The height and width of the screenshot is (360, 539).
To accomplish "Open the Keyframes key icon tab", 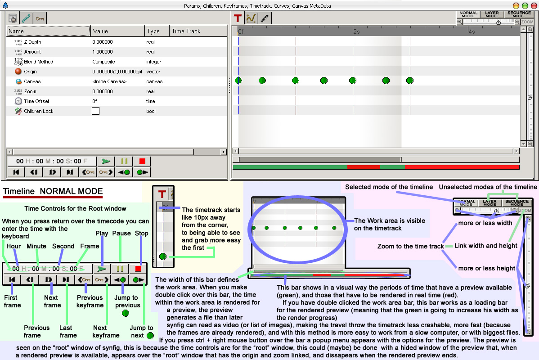I will point(40,18).
